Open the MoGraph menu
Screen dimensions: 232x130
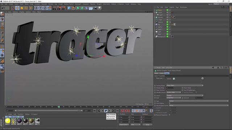point(78,4)
